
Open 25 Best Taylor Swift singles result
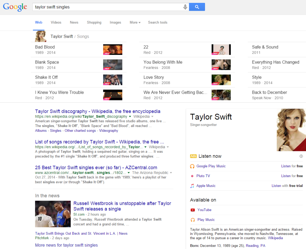(x=96, y=168)
